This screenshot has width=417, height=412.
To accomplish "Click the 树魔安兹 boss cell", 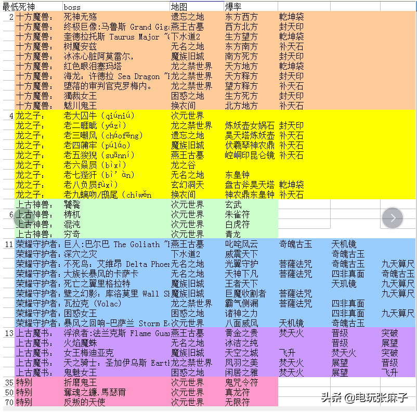I will point(80,47).
